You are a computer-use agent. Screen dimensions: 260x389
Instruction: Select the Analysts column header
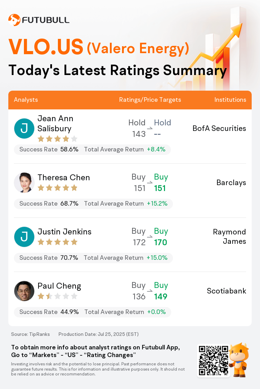(x=26, y=100)
